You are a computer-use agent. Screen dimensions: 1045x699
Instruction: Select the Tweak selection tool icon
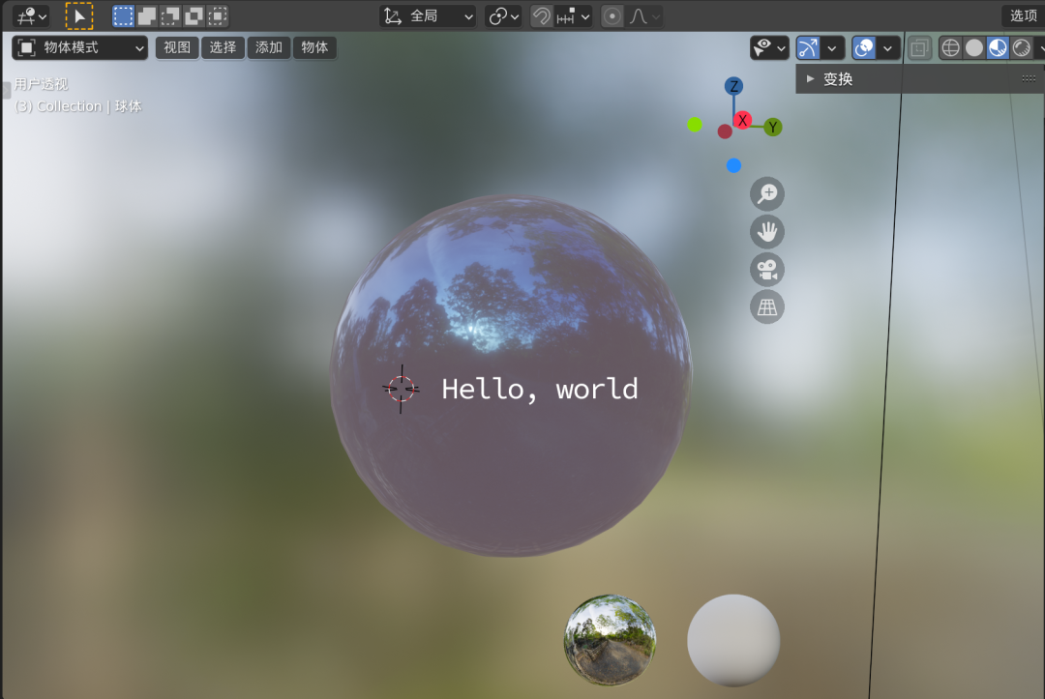78,16
